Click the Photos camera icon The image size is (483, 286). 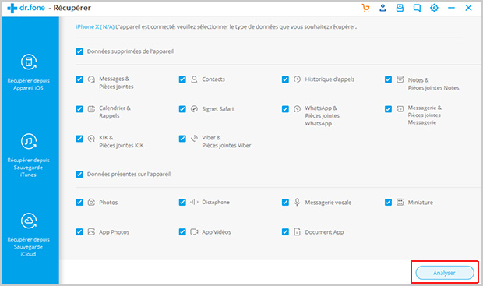click(91, 203)
